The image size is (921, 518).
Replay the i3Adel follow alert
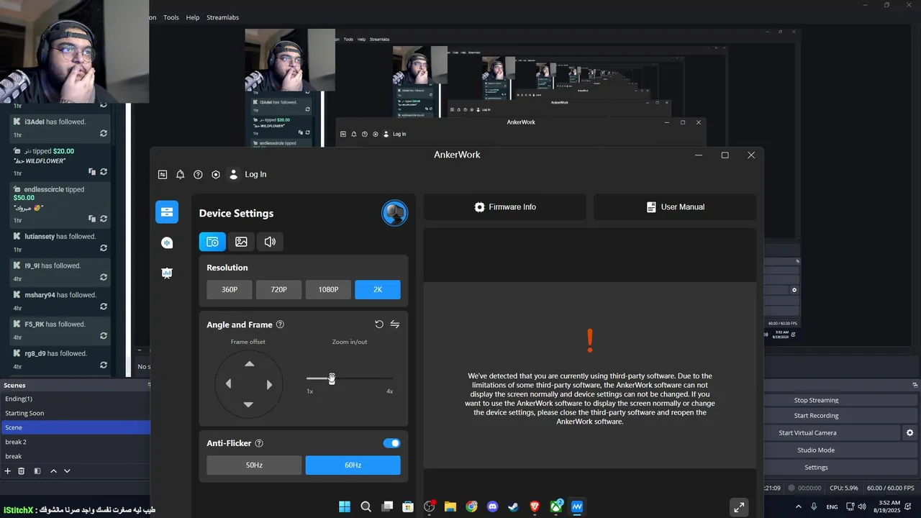104,134
